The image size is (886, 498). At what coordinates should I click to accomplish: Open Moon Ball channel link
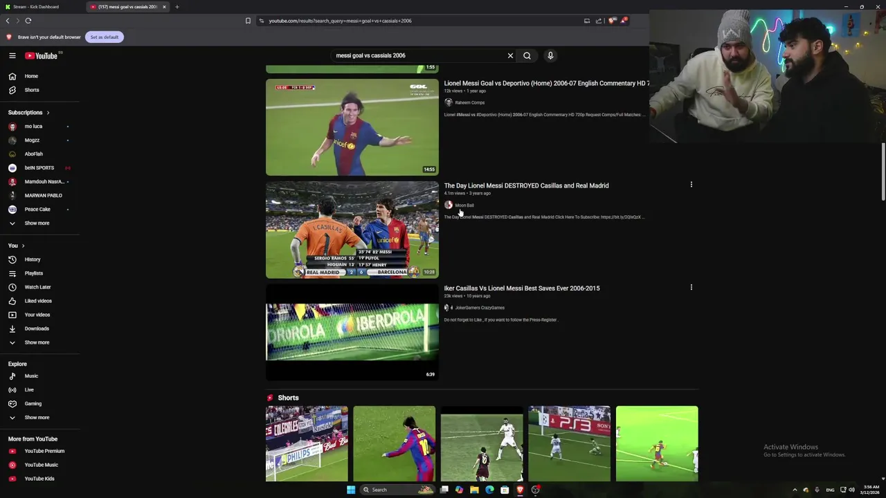point(464,205)
